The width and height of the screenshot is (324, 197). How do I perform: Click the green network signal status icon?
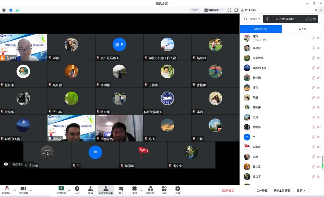tap(18, 10)
